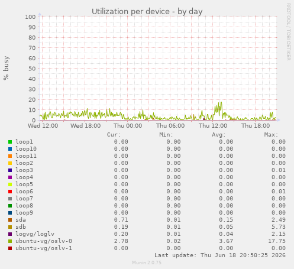This screenshot has width=294, height=269.
Task: Click the logvg/loglv max value 2.15
Action: 279,234
